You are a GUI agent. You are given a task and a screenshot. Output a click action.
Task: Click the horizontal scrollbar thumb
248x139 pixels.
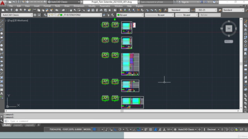122,111
